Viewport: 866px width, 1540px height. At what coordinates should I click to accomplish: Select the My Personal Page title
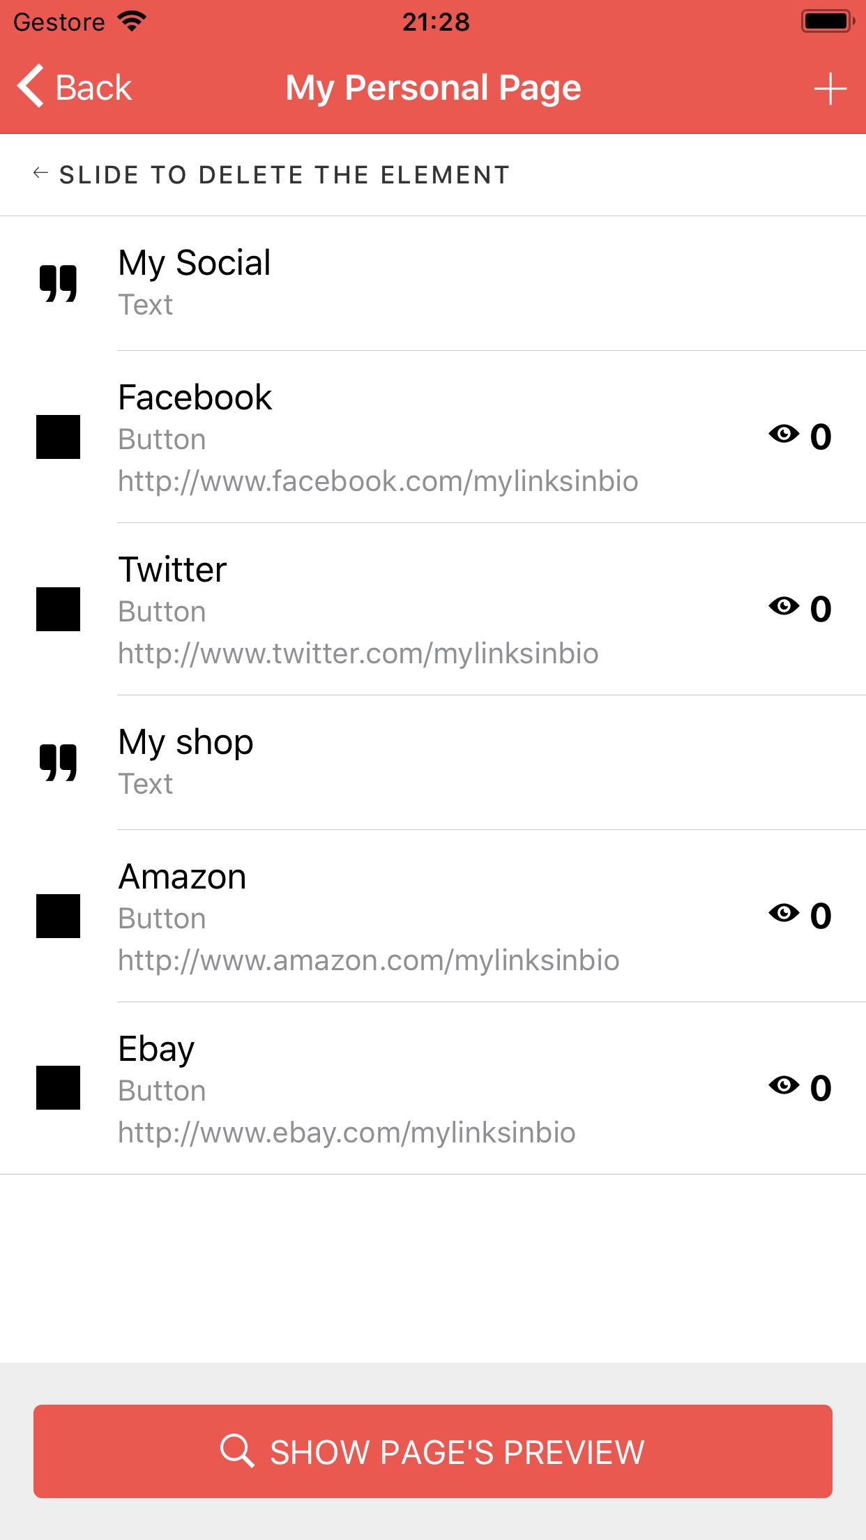(433, 87)
